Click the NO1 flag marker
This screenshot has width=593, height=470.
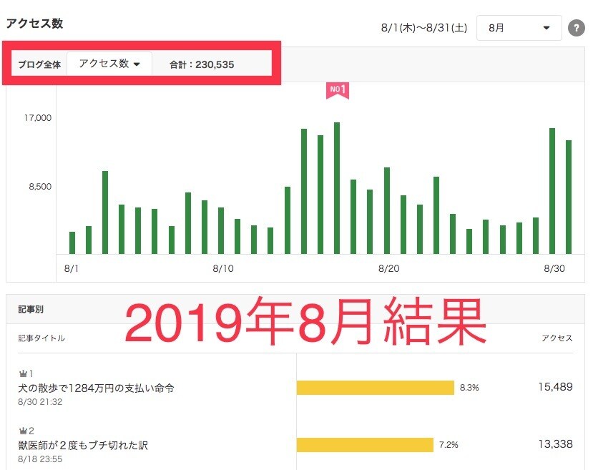(338, 91)
